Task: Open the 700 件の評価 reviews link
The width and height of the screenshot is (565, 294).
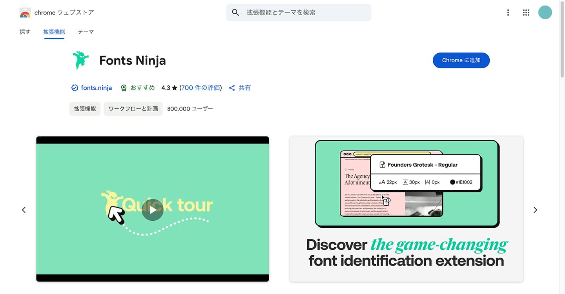Action: (200, 88)
